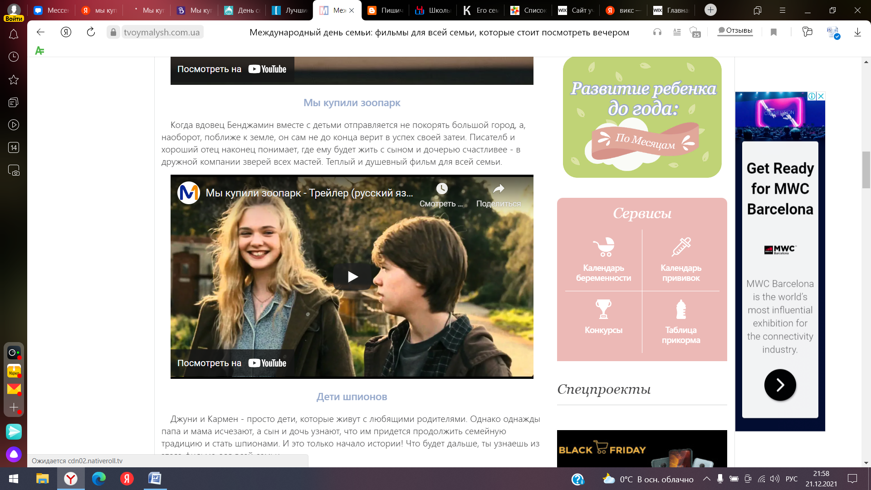
Task: Open the tab manager icon
Action: (757, 10)
